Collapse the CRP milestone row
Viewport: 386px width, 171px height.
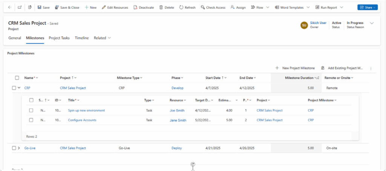point(19,88)
